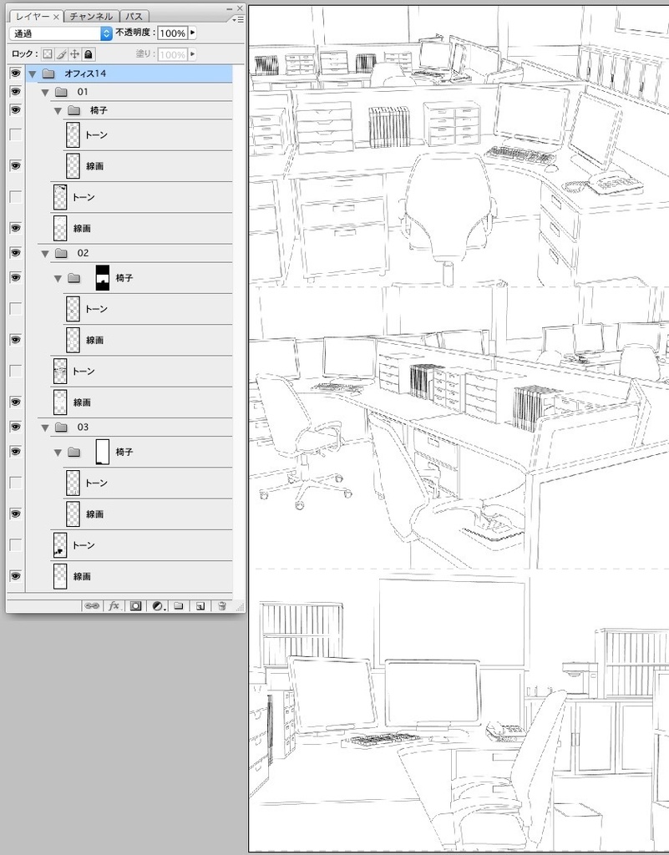This screenshot has height=855, width=669.
Task: Open the layer styles fx menu
Action: coord(114,605)
